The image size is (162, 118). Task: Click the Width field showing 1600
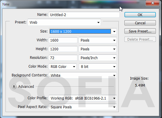[x=63, y=40]
